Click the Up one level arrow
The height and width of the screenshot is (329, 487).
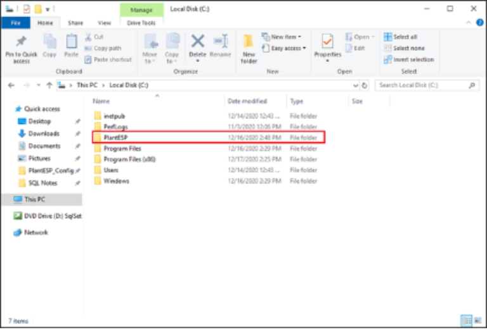[49, 85]
